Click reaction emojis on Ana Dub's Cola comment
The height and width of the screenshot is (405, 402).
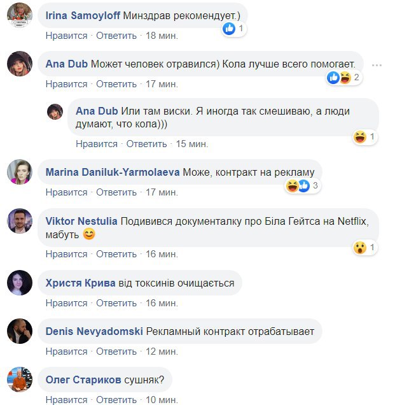[x=338, y=78]
